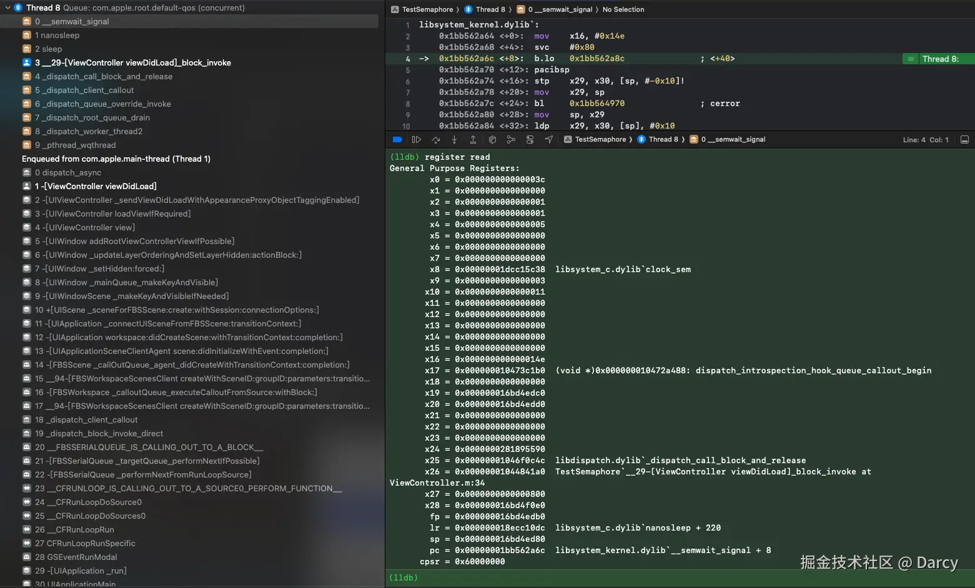Select frame 18 _dispatch_client_callout

coord(189,419)
